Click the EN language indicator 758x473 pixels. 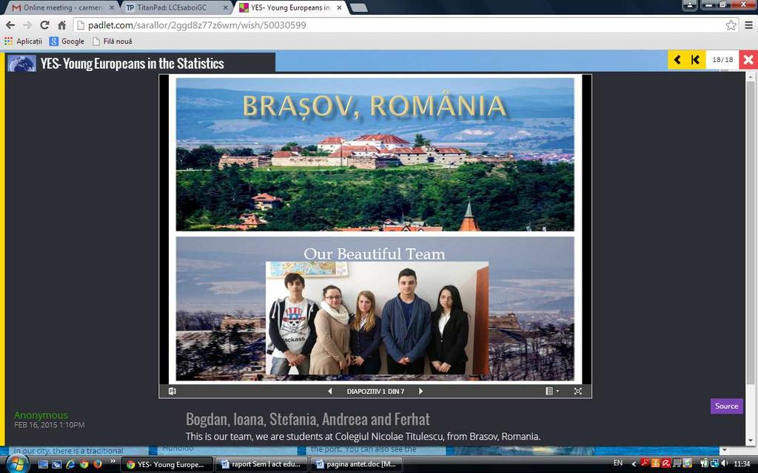618,463
